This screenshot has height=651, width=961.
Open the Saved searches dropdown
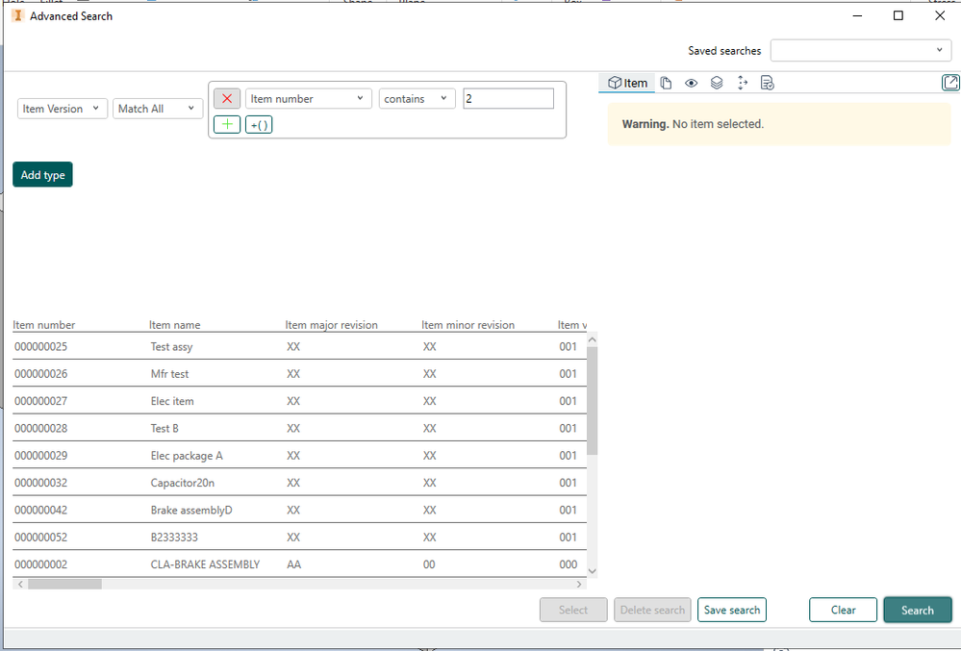[x=861, y=50]
